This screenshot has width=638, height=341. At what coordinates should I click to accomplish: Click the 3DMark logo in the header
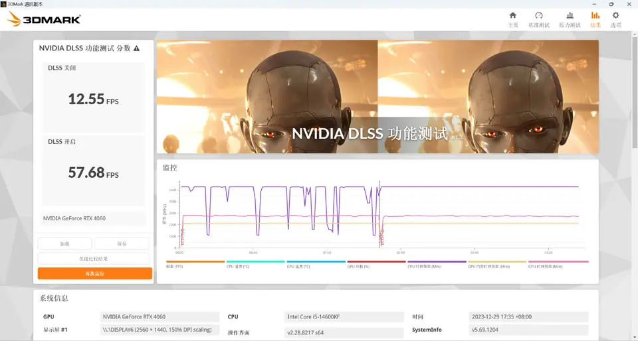coord(44,19)
